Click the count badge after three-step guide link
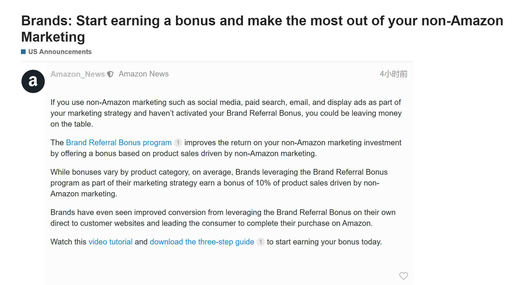Viewport: 525px width, 285px height. (261, 242)
